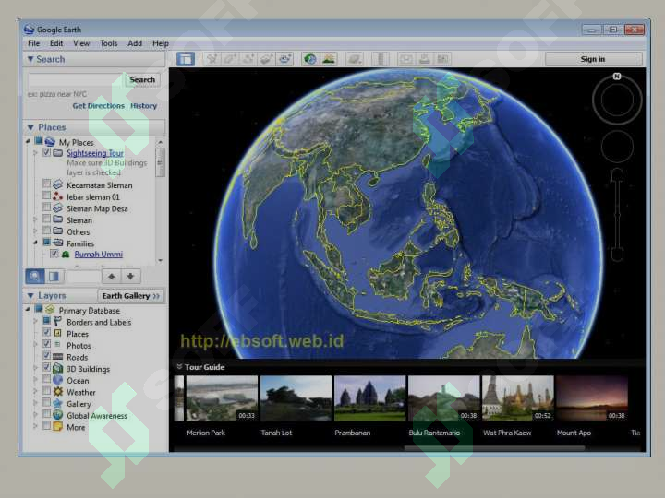Click the Record a Tour icon
665x498 pixels.
click(285, 59)
